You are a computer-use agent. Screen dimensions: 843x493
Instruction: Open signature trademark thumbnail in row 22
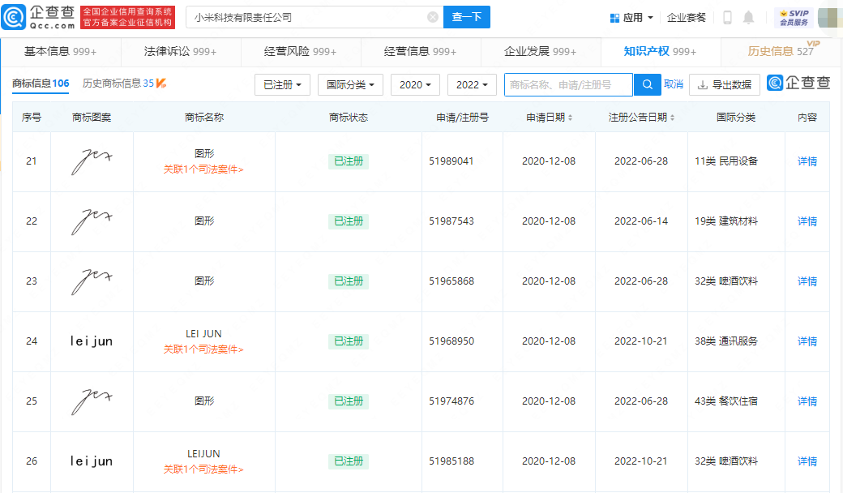click(x=92, y=221)
